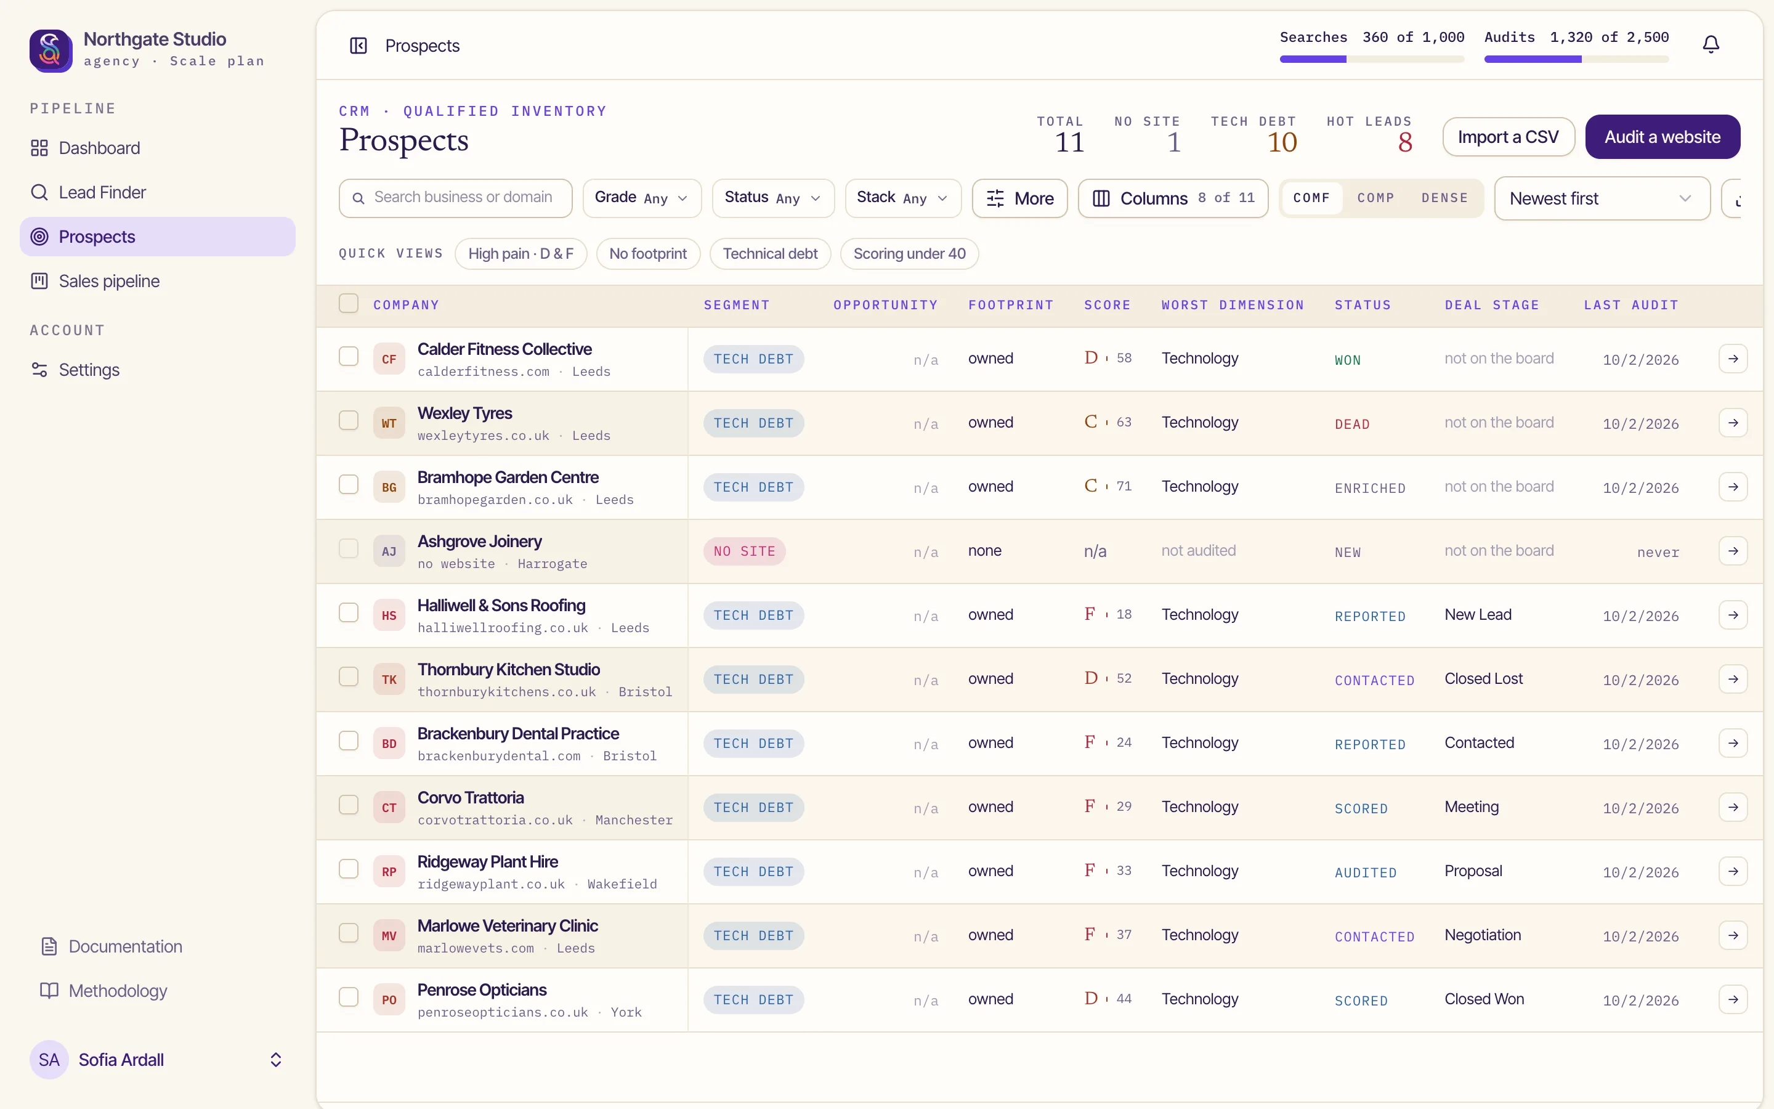This screenshot has height=1109, width=1774.
Task: Expand the Columns 8 of 11 chooser
Action: 1172,198
